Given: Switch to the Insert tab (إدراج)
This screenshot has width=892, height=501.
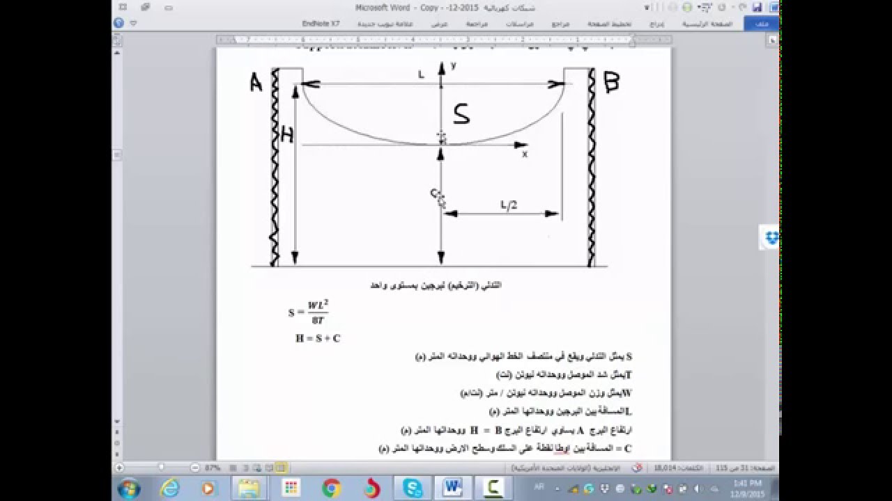Looking at the screenshot, I should (x=656, y=23).
